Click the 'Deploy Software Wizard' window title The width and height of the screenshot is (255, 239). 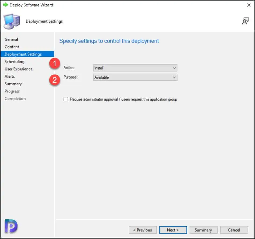coord(31,5)
